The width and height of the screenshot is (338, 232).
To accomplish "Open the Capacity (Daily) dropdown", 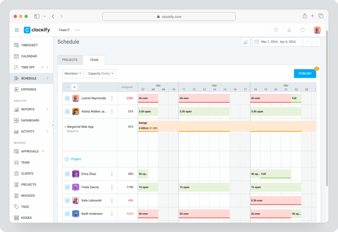I will [x=100, y=74].
